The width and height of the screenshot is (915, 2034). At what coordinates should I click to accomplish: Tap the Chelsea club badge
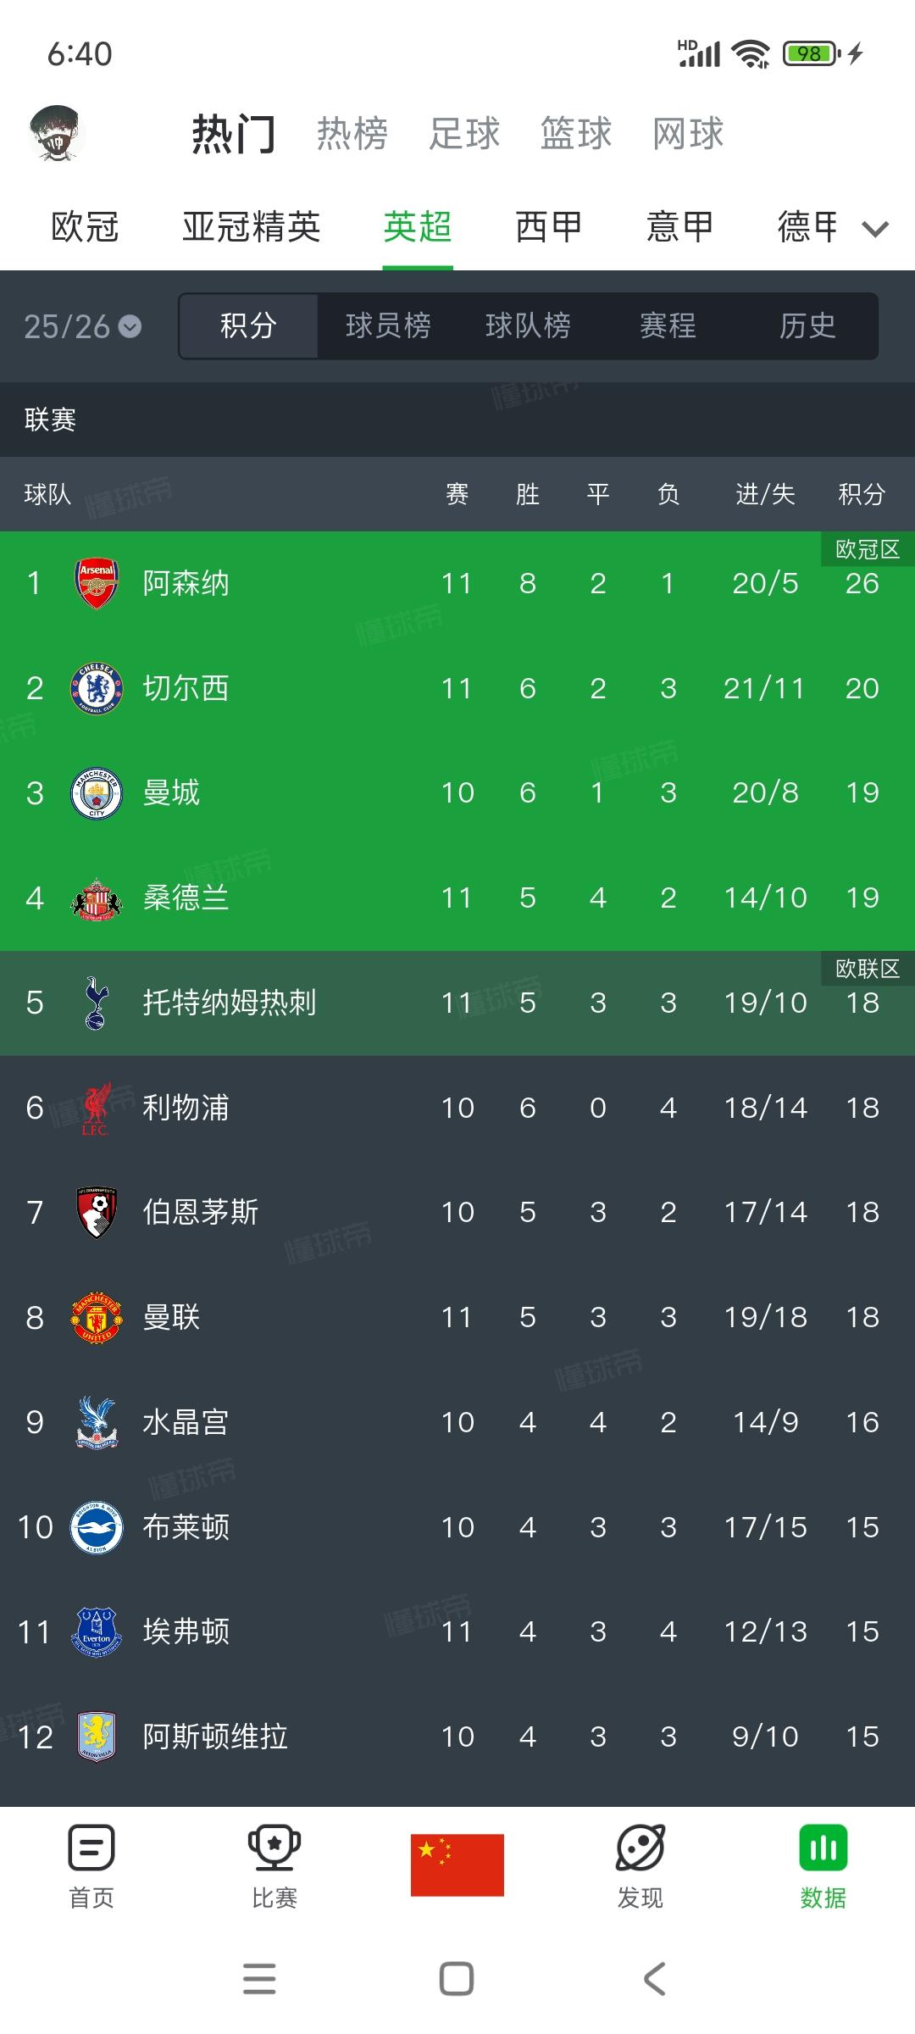[97, 687]
